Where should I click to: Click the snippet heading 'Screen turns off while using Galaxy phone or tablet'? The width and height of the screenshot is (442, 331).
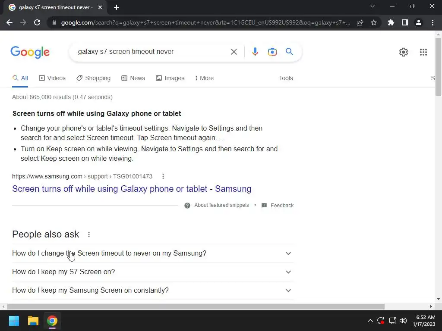tap(97, 114)
